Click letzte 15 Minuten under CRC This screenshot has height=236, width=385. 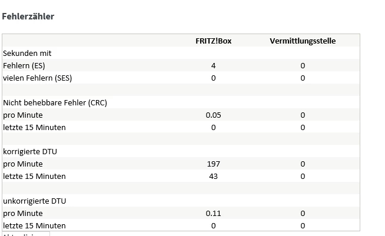[34, 128]
